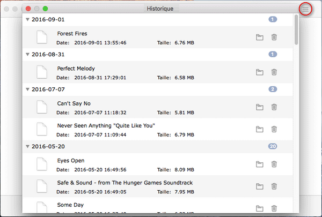Open folder for Perfect Melody
This screenshot has height=217, width=322.
[x=260, y=72]
